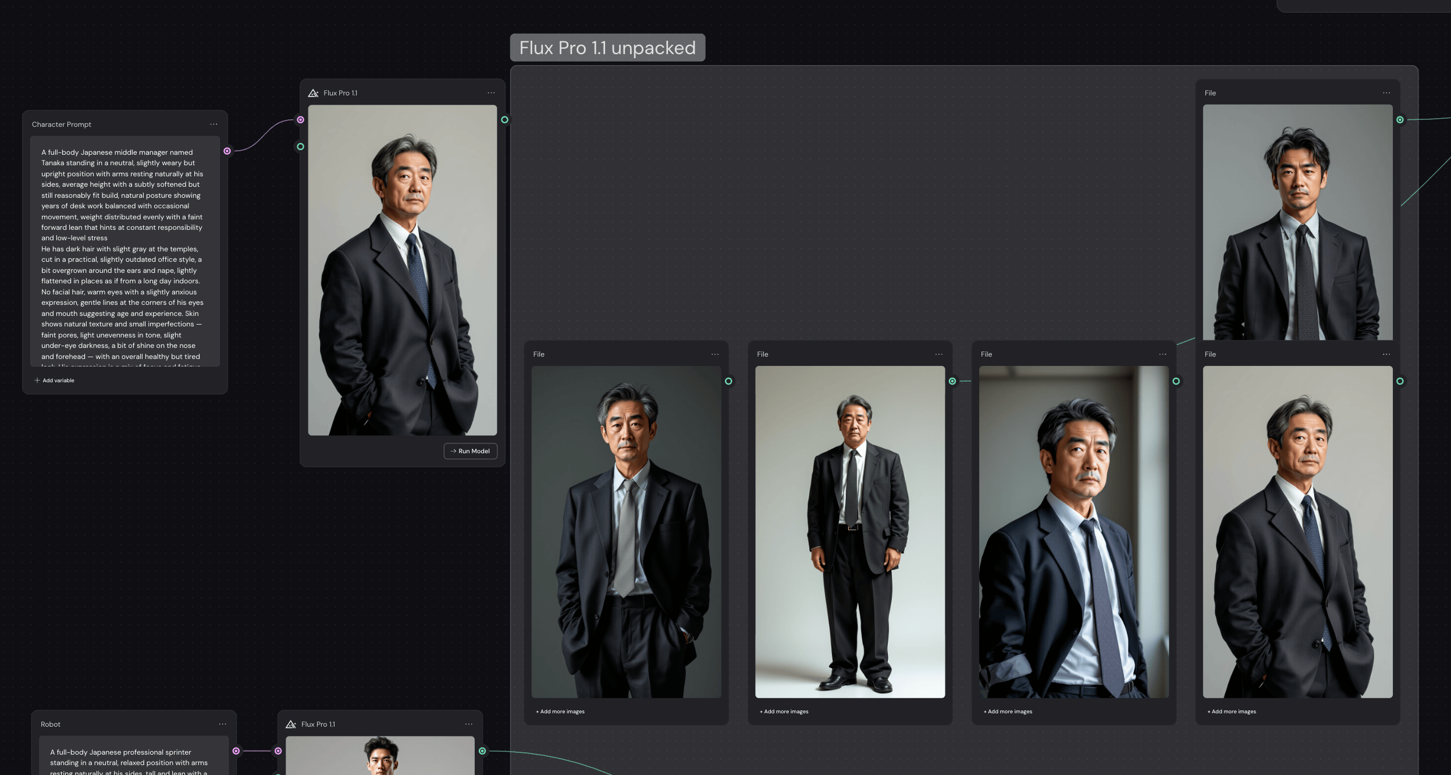Click the Character Prompt output connector dot
The height and width of the screenshot is (775, 1451).
pyautogui.click(x=227, y=151)
